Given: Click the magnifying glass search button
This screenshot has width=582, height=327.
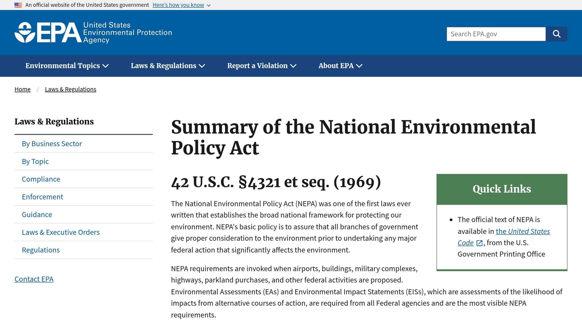Looking at the screenshot, I should [x=556, y=34].
